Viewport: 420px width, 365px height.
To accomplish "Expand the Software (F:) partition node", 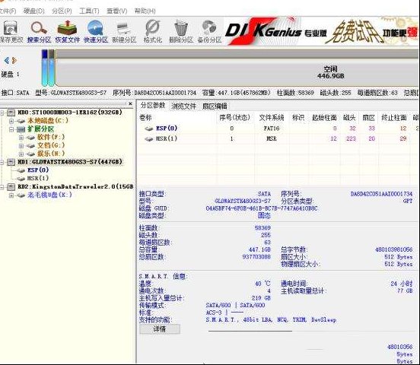I will click(21, 138).
